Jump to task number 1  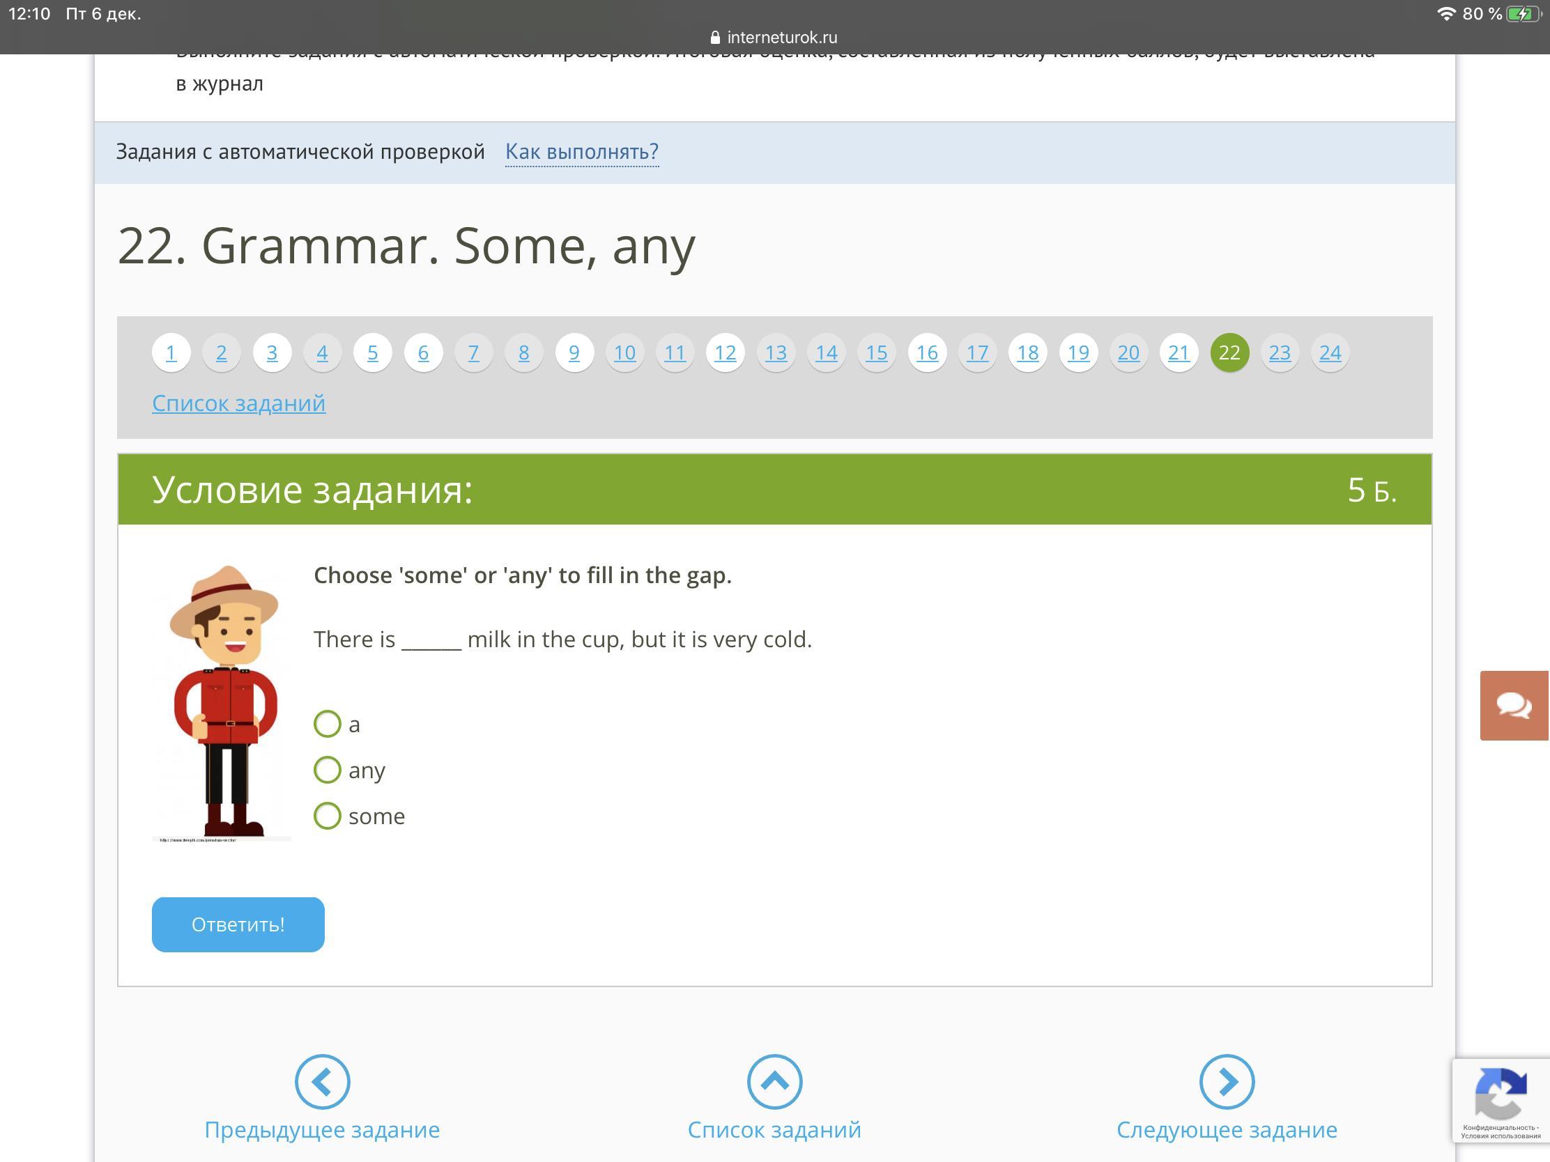[x=171, y=353]
